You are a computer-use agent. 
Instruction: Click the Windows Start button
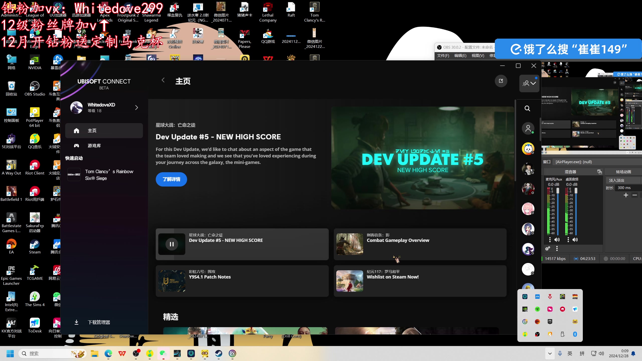point(10,353)
